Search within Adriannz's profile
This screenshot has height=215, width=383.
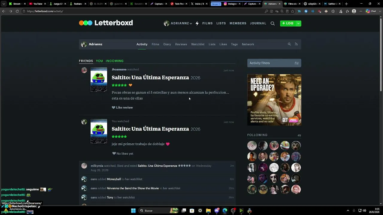289,44
